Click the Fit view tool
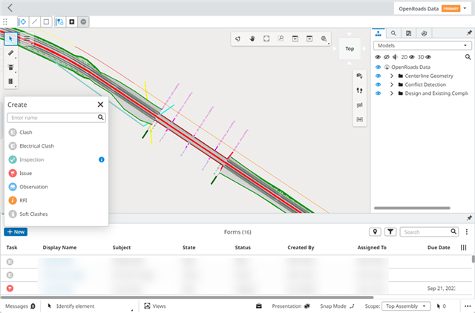Image resolution: width=475 pixels, height=313 pixels. click(x=266, y=39)
